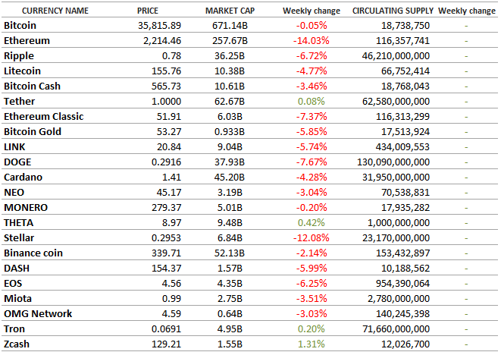Click the CIRCULATING SUPPLY column header
Screen dimensions: 501x352
(393, 11)
